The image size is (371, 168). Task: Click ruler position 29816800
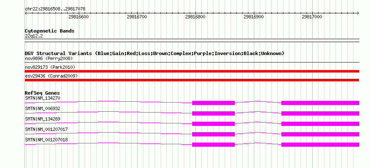tap(196, 17)
